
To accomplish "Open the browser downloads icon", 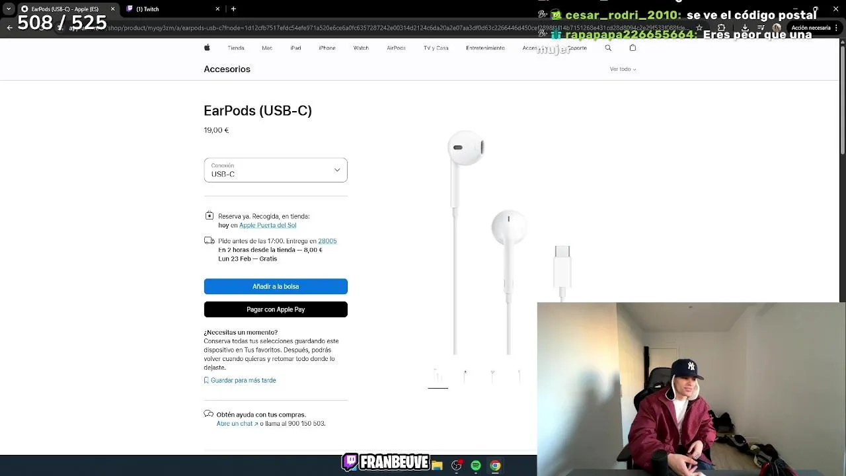I will (x=745, y=28).
